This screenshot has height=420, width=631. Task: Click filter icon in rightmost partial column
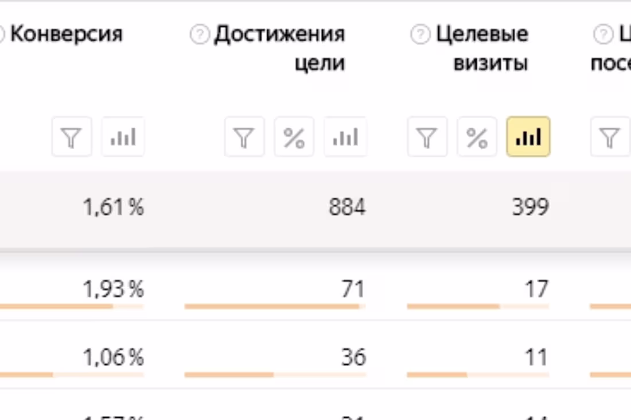[610, 137]
